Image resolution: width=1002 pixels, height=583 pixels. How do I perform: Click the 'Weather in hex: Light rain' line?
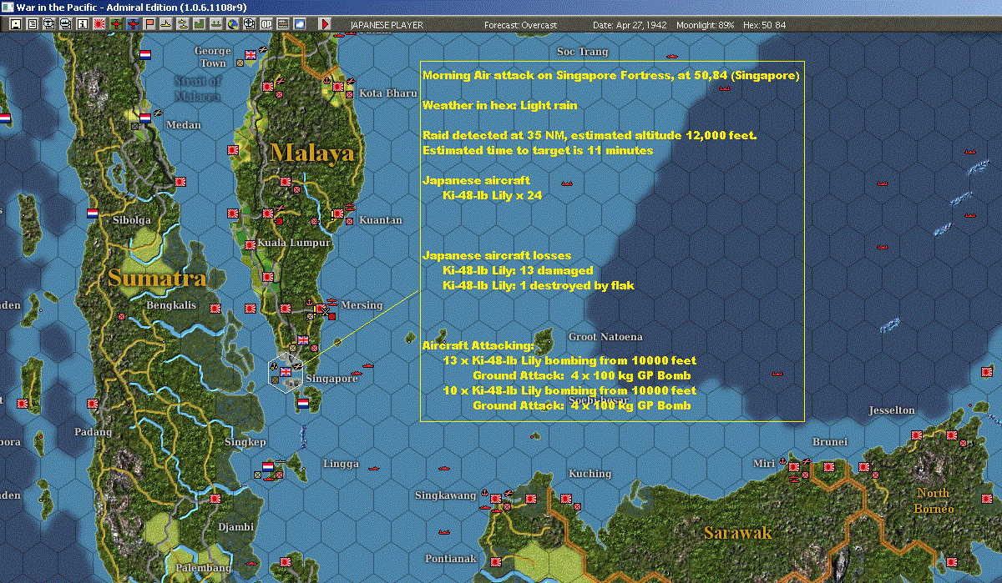coord(500,106)
